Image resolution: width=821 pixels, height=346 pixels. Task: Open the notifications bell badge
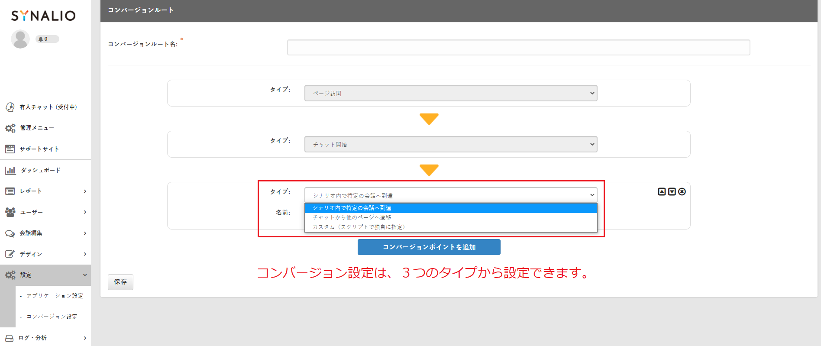click(x=47, y=39)
